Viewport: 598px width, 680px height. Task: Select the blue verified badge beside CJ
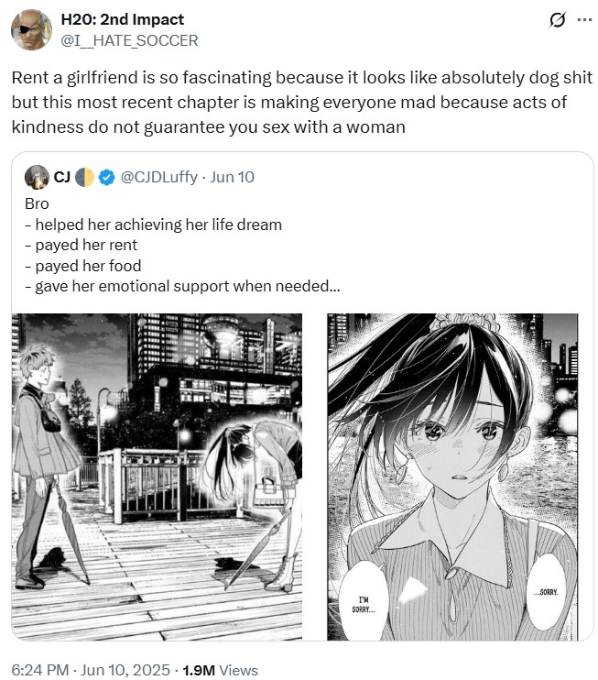pyautogui.click(x=106, y=178)
